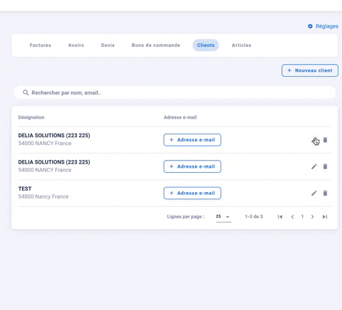Switch to the Factures tab

click(40, 46)
